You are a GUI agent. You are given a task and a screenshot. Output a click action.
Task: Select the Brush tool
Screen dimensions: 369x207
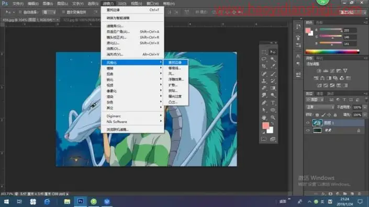(273, 74)
